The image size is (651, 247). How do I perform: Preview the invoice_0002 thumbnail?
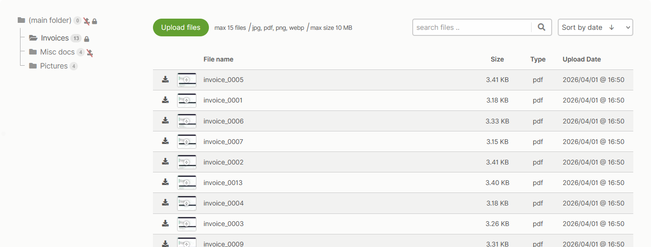187,162
